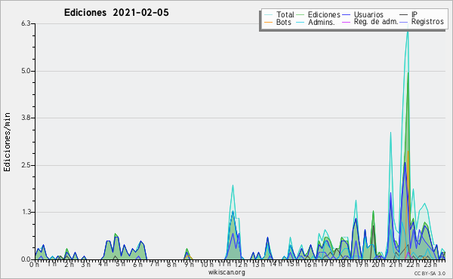Viewport: 453px width, 279px height.
Task: Click the 'IP' legend label
Action: [x=414, y=14]
